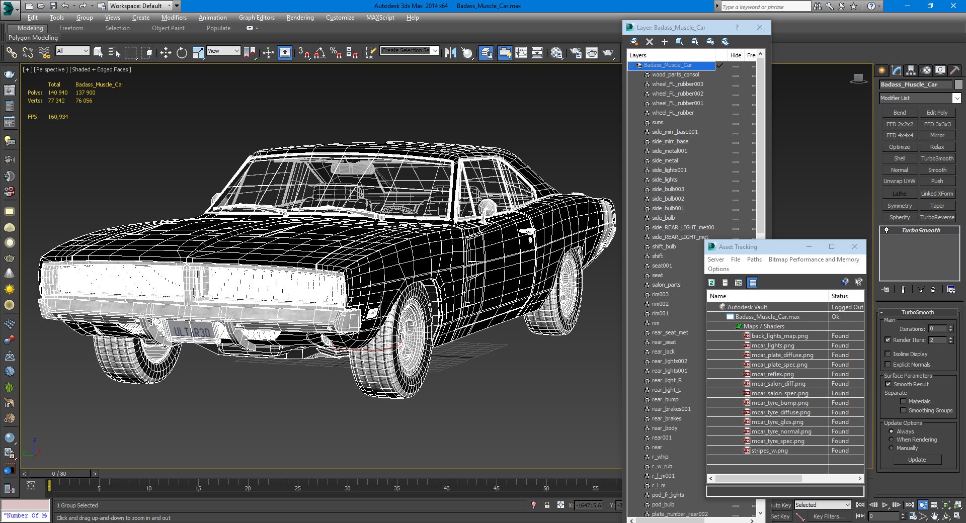Click Refresh icon in Asset Tracking
Screen dimensions: 966x523
click(712, 283)
